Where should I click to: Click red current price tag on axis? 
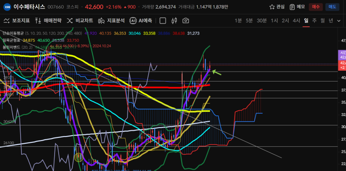[342, 65]
